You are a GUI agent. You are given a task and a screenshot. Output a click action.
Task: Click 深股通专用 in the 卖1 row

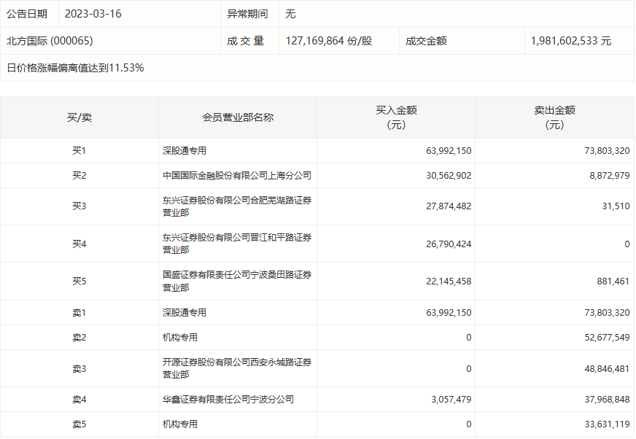coord(184,313)
